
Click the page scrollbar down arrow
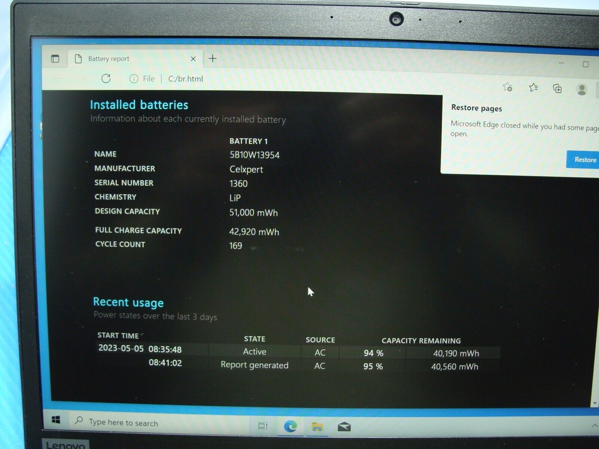point(595,403)
